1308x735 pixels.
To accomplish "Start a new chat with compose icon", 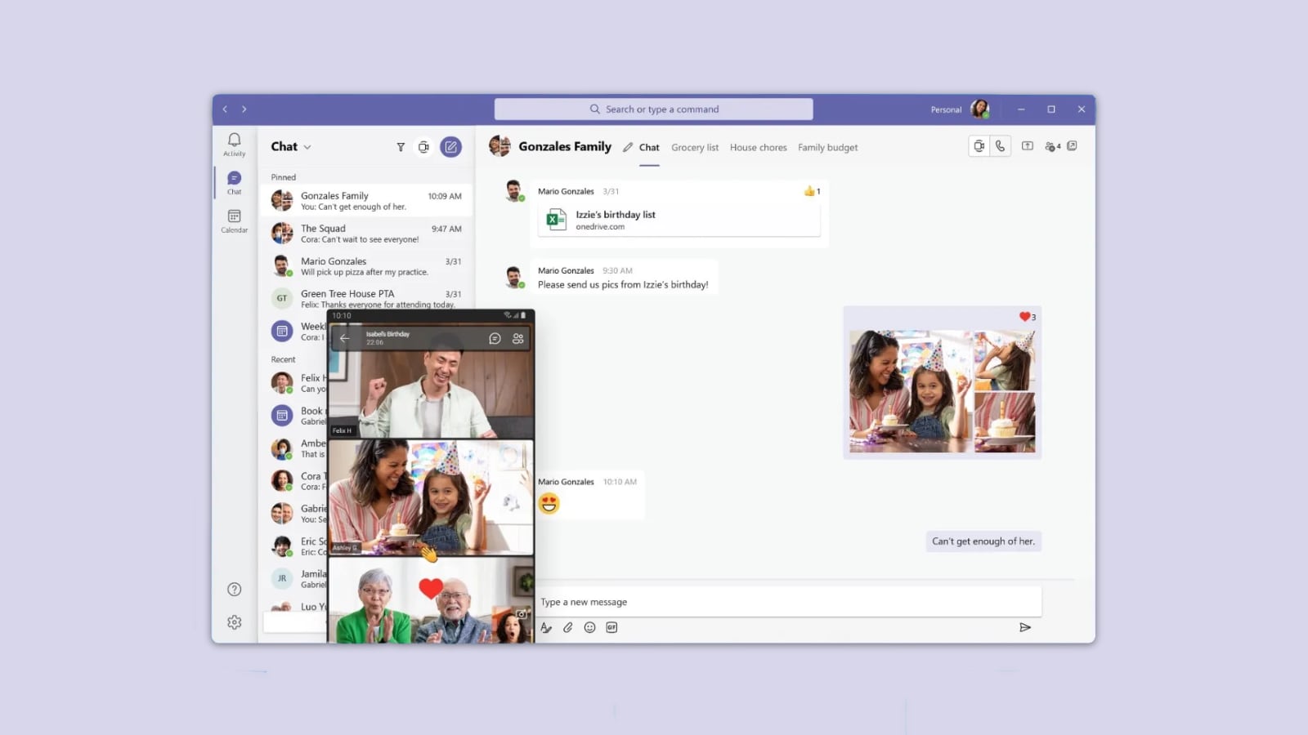I will [x=450, y=147].
